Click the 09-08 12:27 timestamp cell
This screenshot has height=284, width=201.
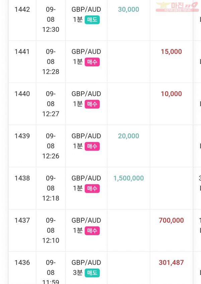pos(51,104)
